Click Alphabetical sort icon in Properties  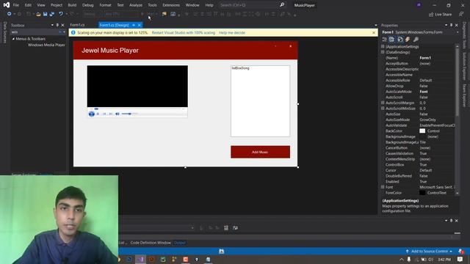[x=391, y=40]
